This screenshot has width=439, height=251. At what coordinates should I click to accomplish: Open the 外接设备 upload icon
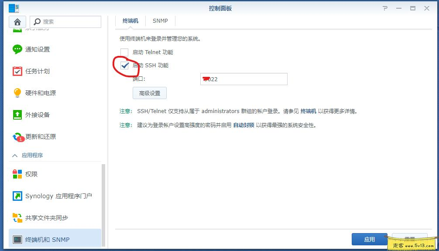coord(17,115)
